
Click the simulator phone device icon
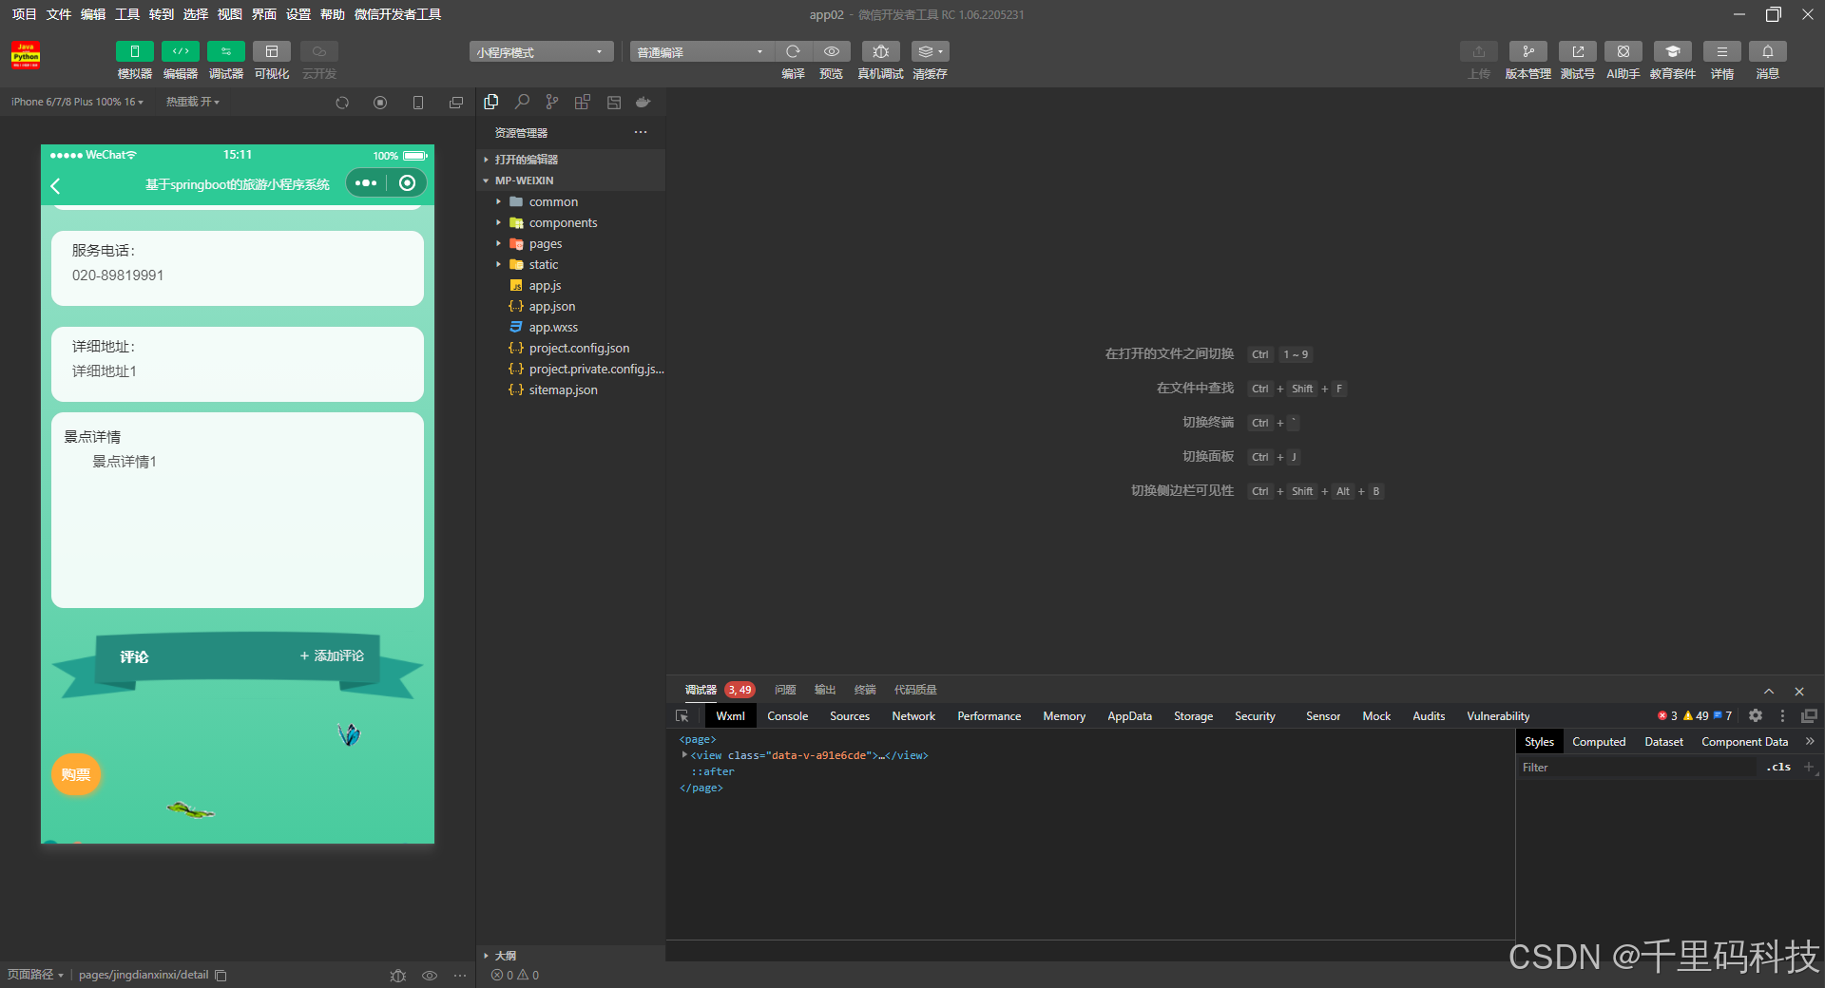(418, 103)
